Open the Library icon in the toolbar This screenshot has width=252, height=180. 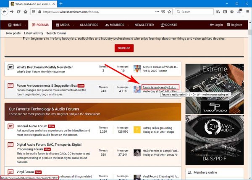(218, 12)
